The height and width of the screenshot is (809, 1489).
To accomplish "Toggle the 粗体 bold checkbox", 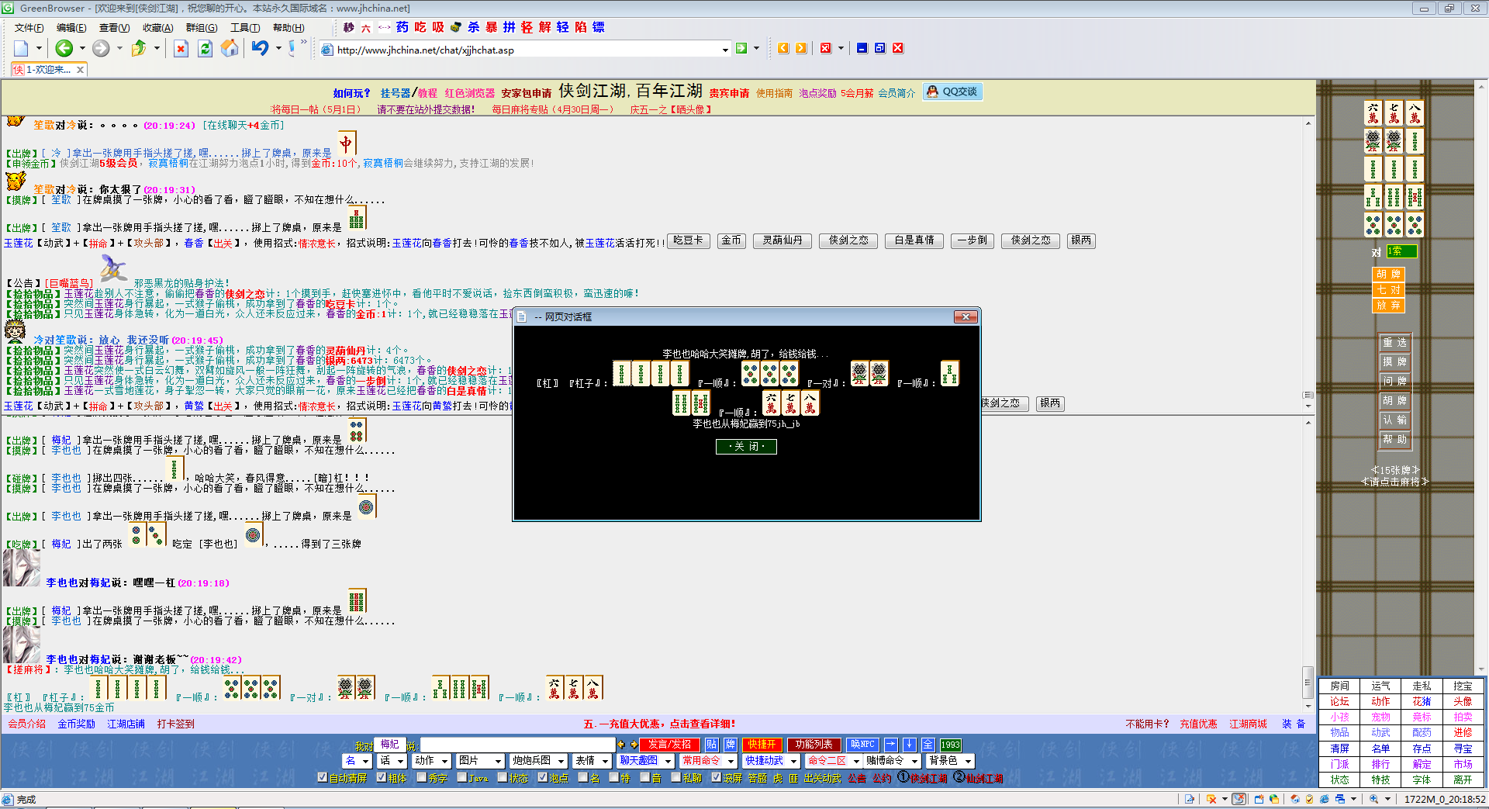I will point(382,777).
